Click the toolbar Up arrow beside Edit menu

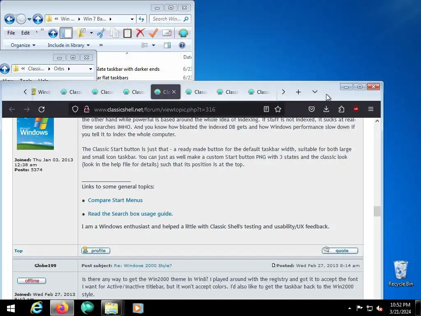pyautogui.click(x=53, y=33)
